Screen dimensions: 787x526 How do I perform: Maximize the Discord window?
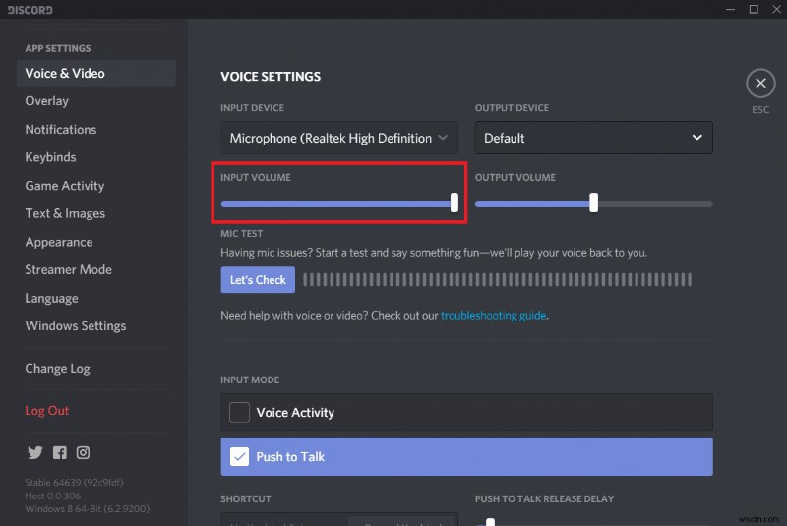pos(754,9)
